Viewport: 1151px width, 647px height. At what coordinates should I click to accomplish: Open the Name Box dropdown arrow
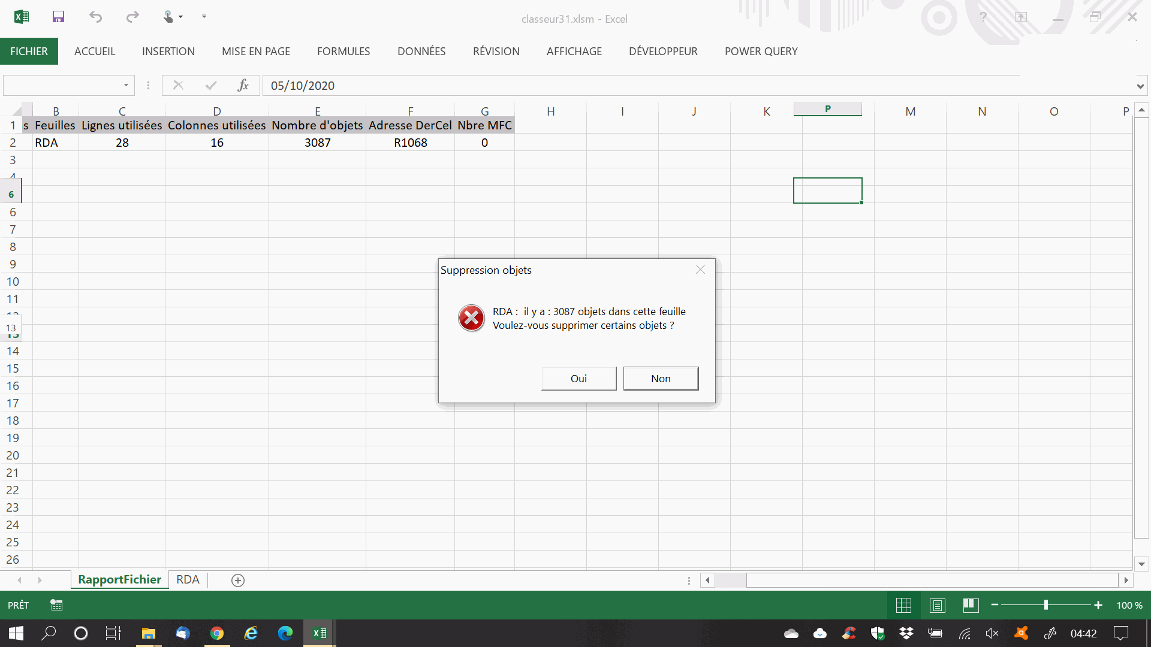[x=126, y=86]
